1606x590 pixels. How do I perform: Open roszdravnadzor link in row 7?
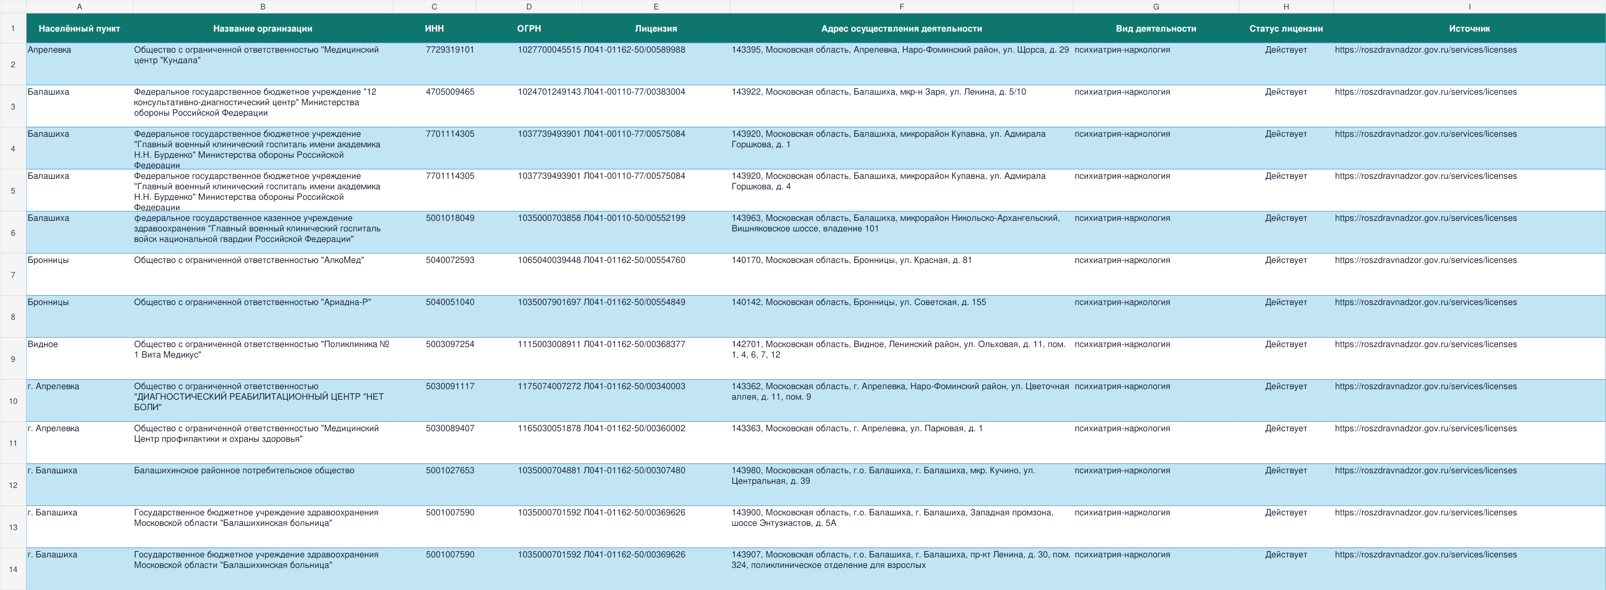tap(1425, 260)
